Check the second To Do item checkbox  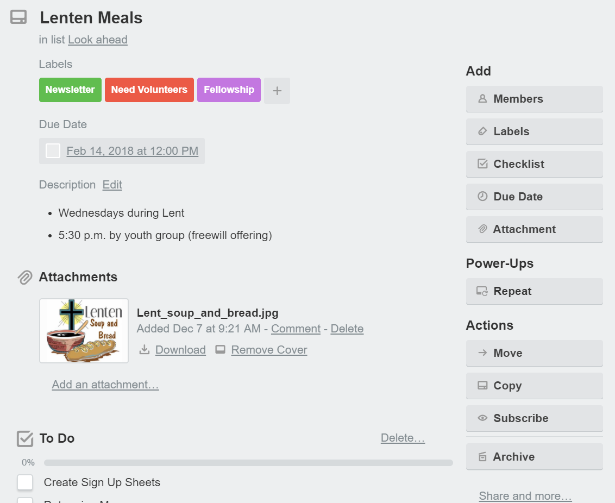pyautogui.click(x=25, y=500)
